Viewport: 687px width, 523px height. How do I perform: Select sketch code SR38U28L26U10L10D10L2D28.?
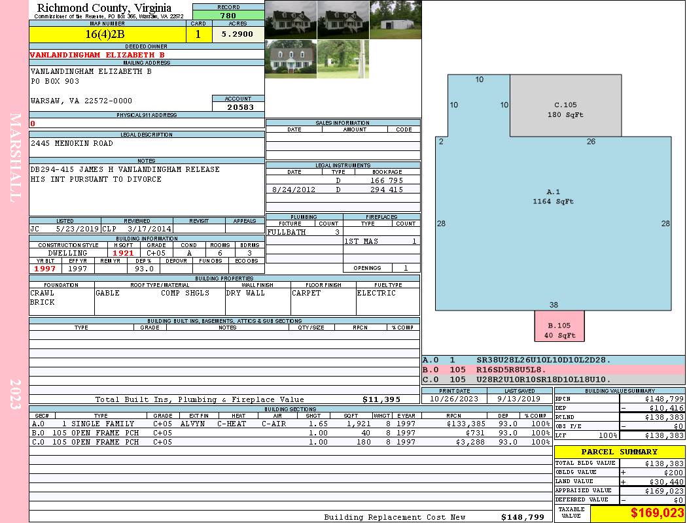click(543, 360)
